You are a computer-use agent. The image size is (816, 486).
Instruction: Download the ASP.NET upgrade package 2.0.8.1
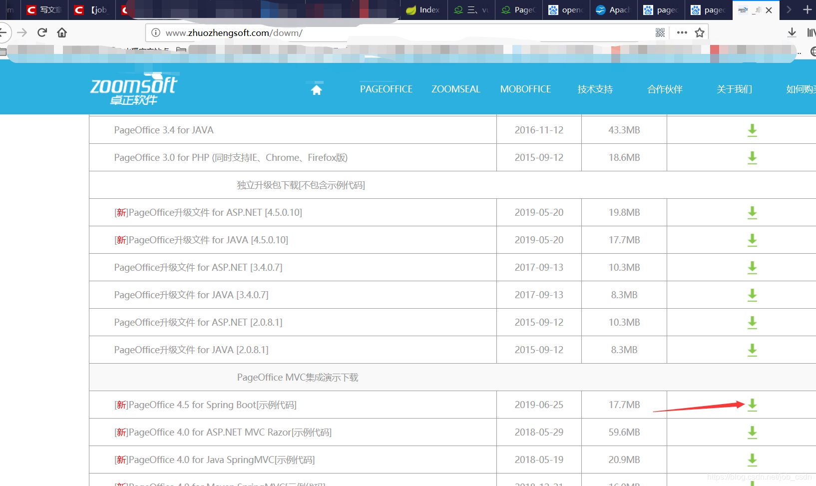[752, 323]
